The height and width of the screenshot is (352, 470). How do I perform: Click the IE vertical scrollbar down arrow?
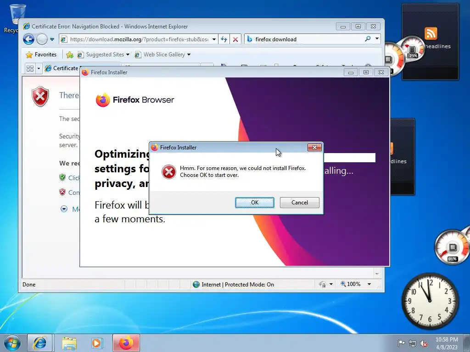[x=377, y=274]
